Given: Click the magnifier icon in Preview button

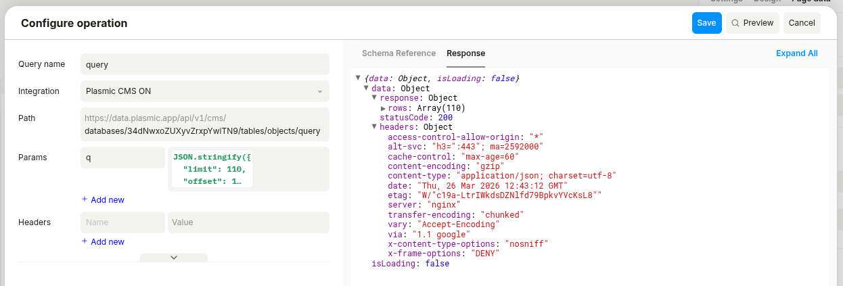Looking at the screenshot, I should point(735,23).
